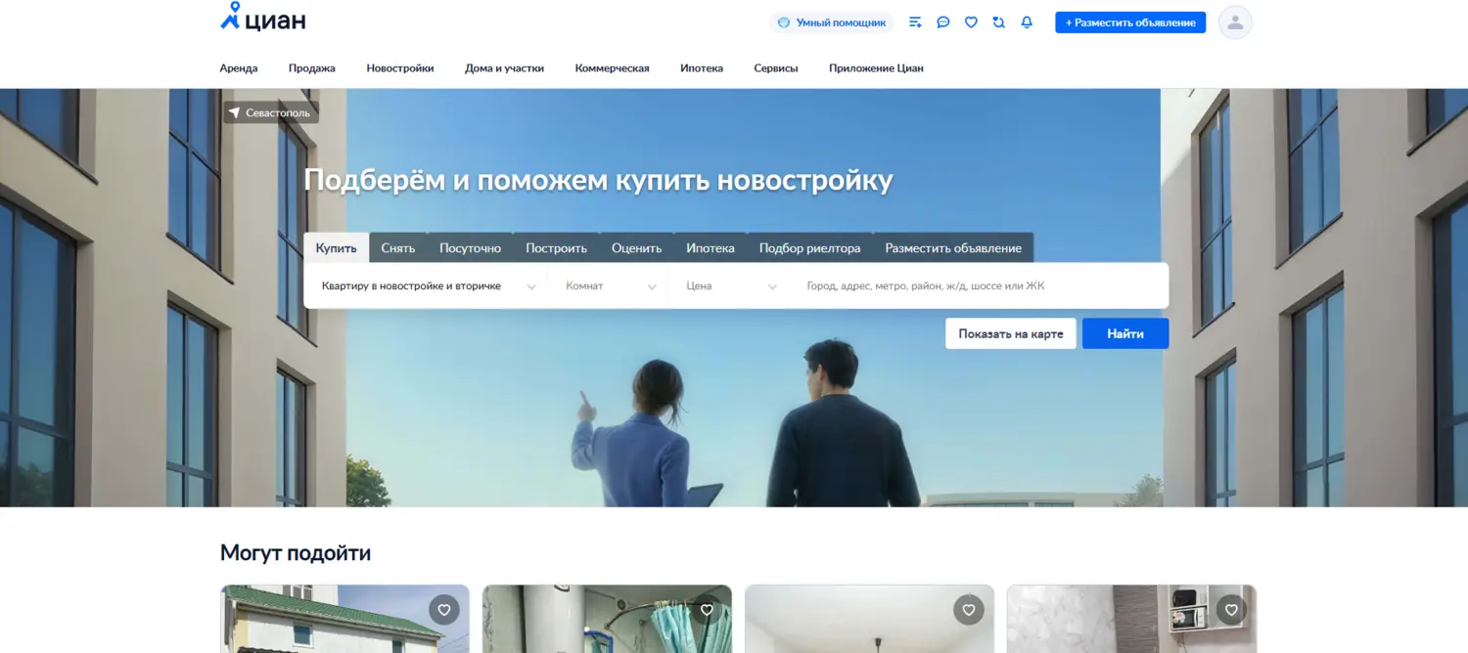The width and height of the screenshot is (1468, 653).
Task: Click the location pin on Севастополь badge
Action: pyautogui.click(x=234, y=111)
